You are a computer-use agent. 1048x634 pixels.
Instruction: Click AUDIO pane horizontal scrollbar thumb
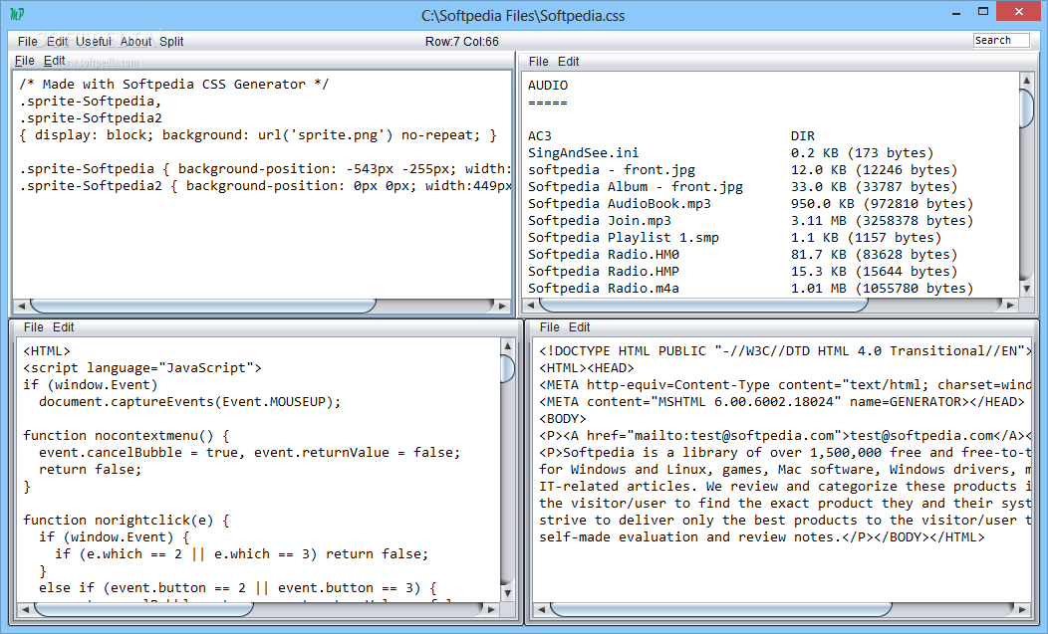703,306
